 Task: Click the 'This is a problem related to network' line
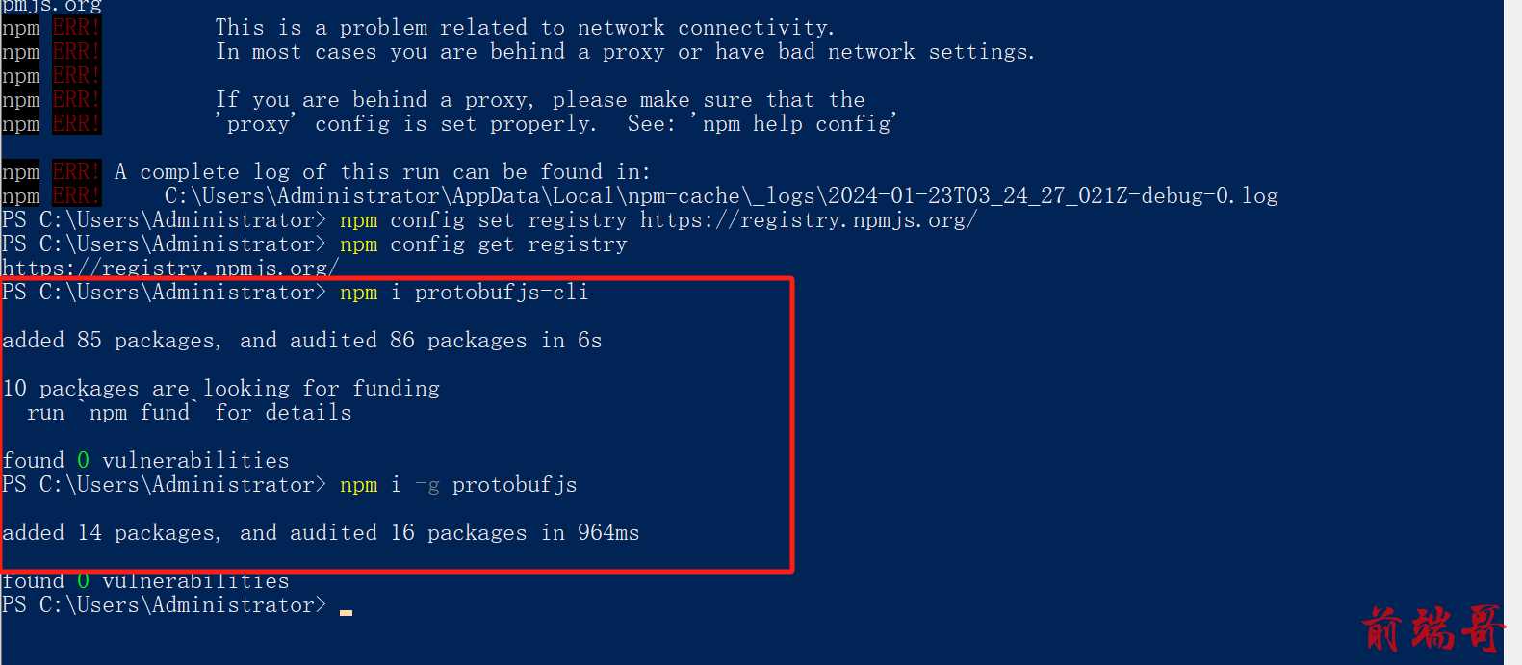(525, 28)
